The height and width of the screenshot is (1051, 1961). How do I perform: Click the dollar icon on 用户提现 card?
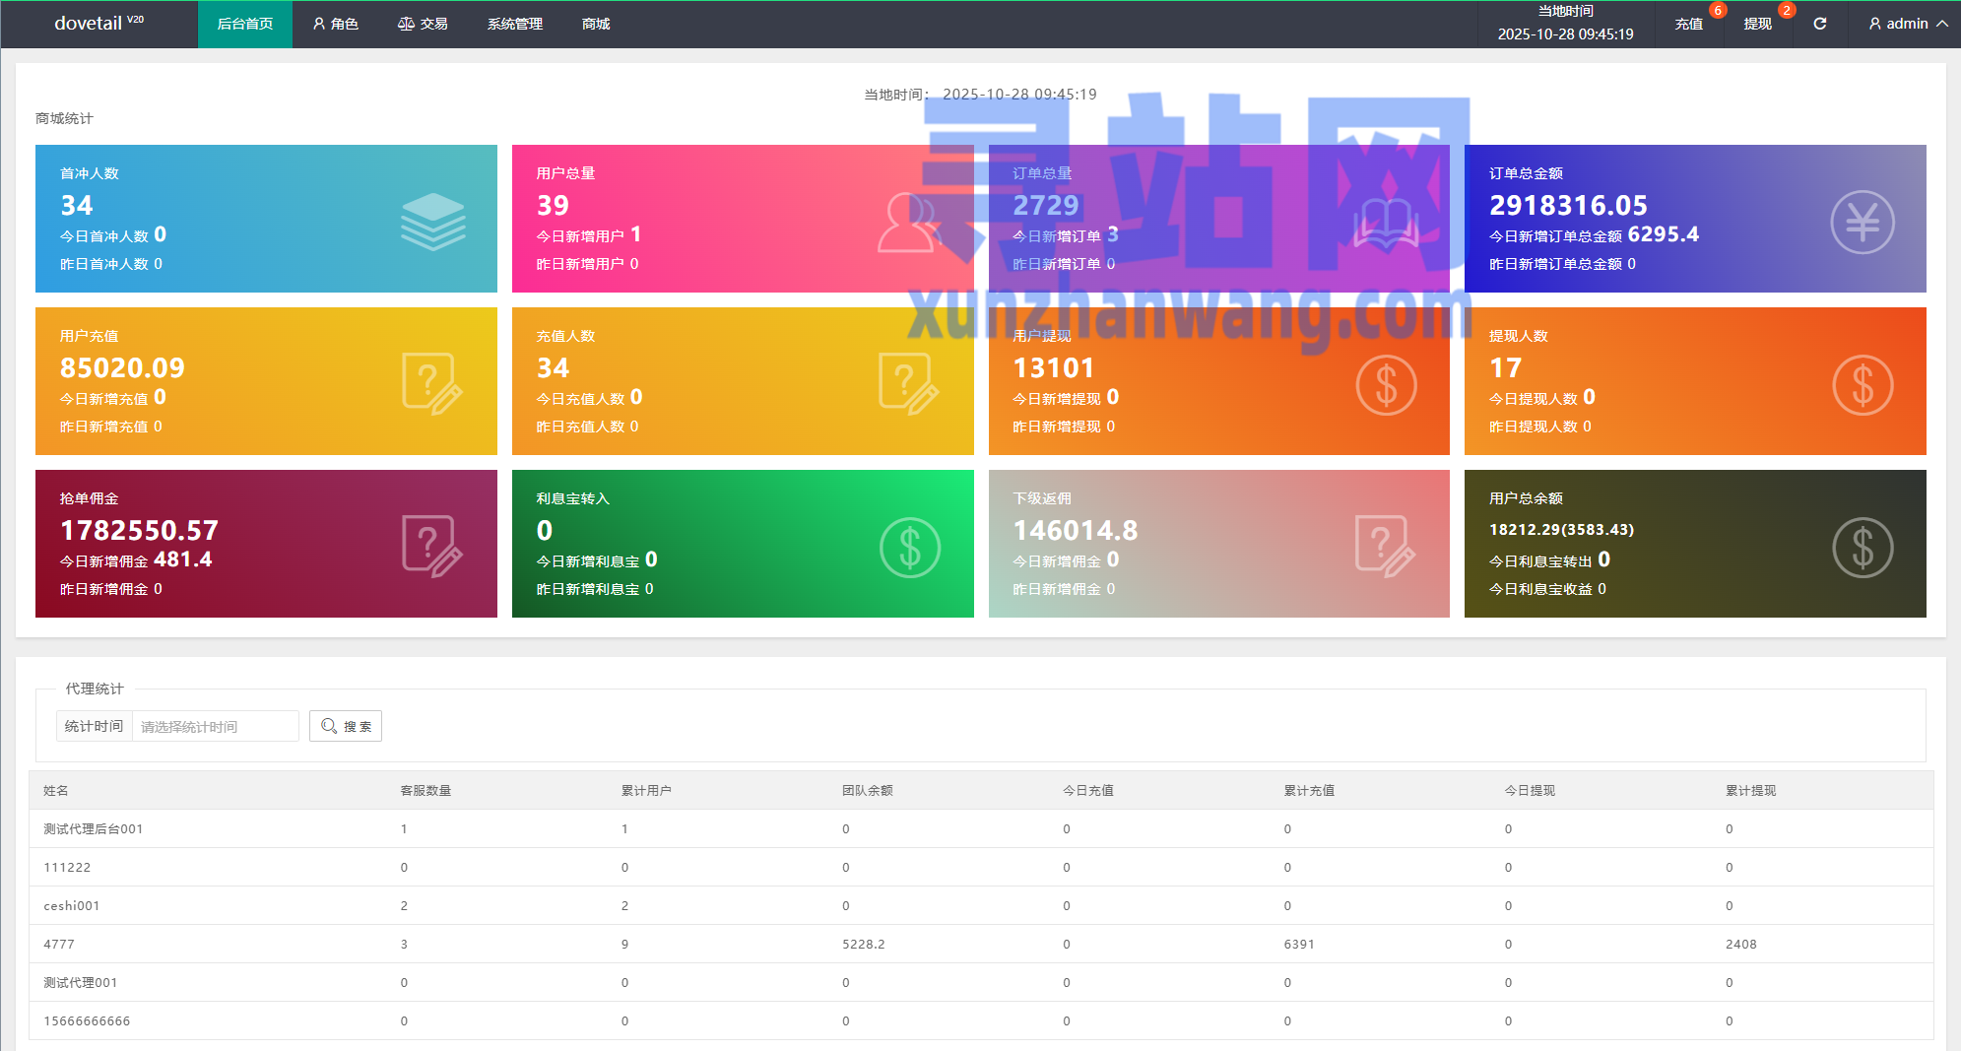tap(1386, 384)
